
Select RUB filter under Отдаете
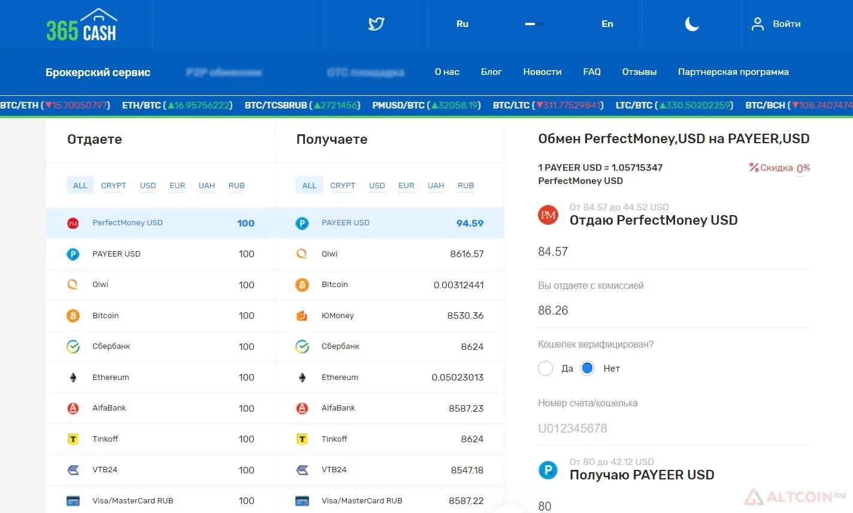[x=237, y=186]
